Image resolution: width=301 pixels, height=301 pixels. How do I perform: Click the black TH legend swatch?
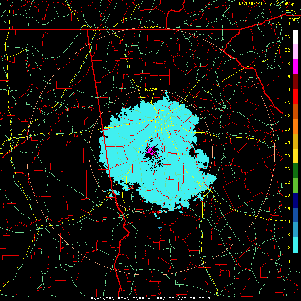coord(295,260)
